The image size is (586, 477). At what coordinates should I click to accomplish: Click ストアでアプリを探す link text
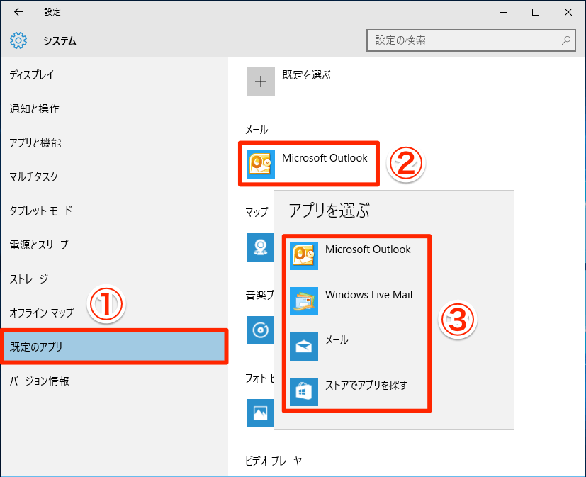click(x=366, y=386)
